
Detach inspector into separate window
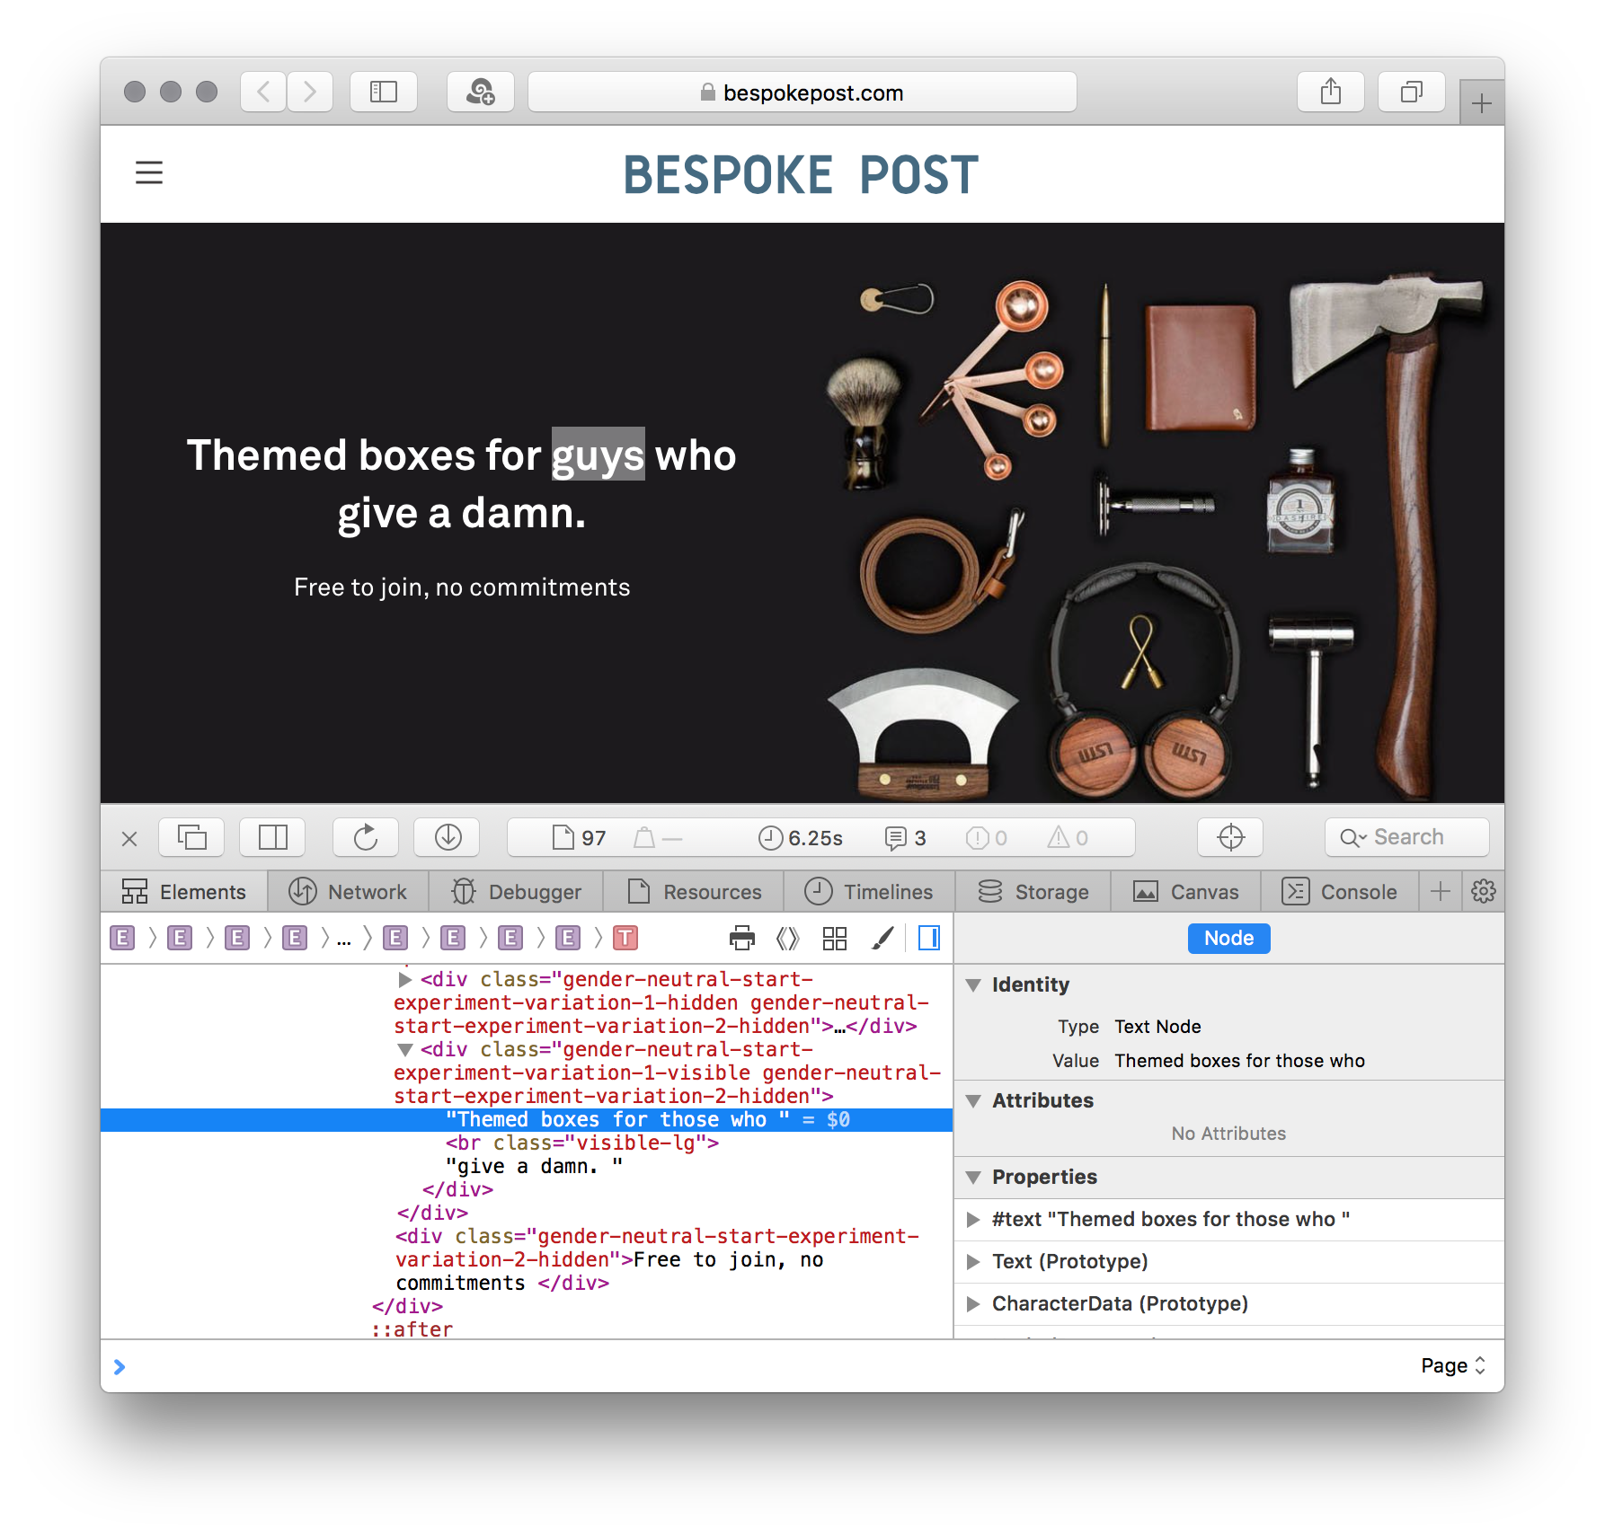pos(191,837)
